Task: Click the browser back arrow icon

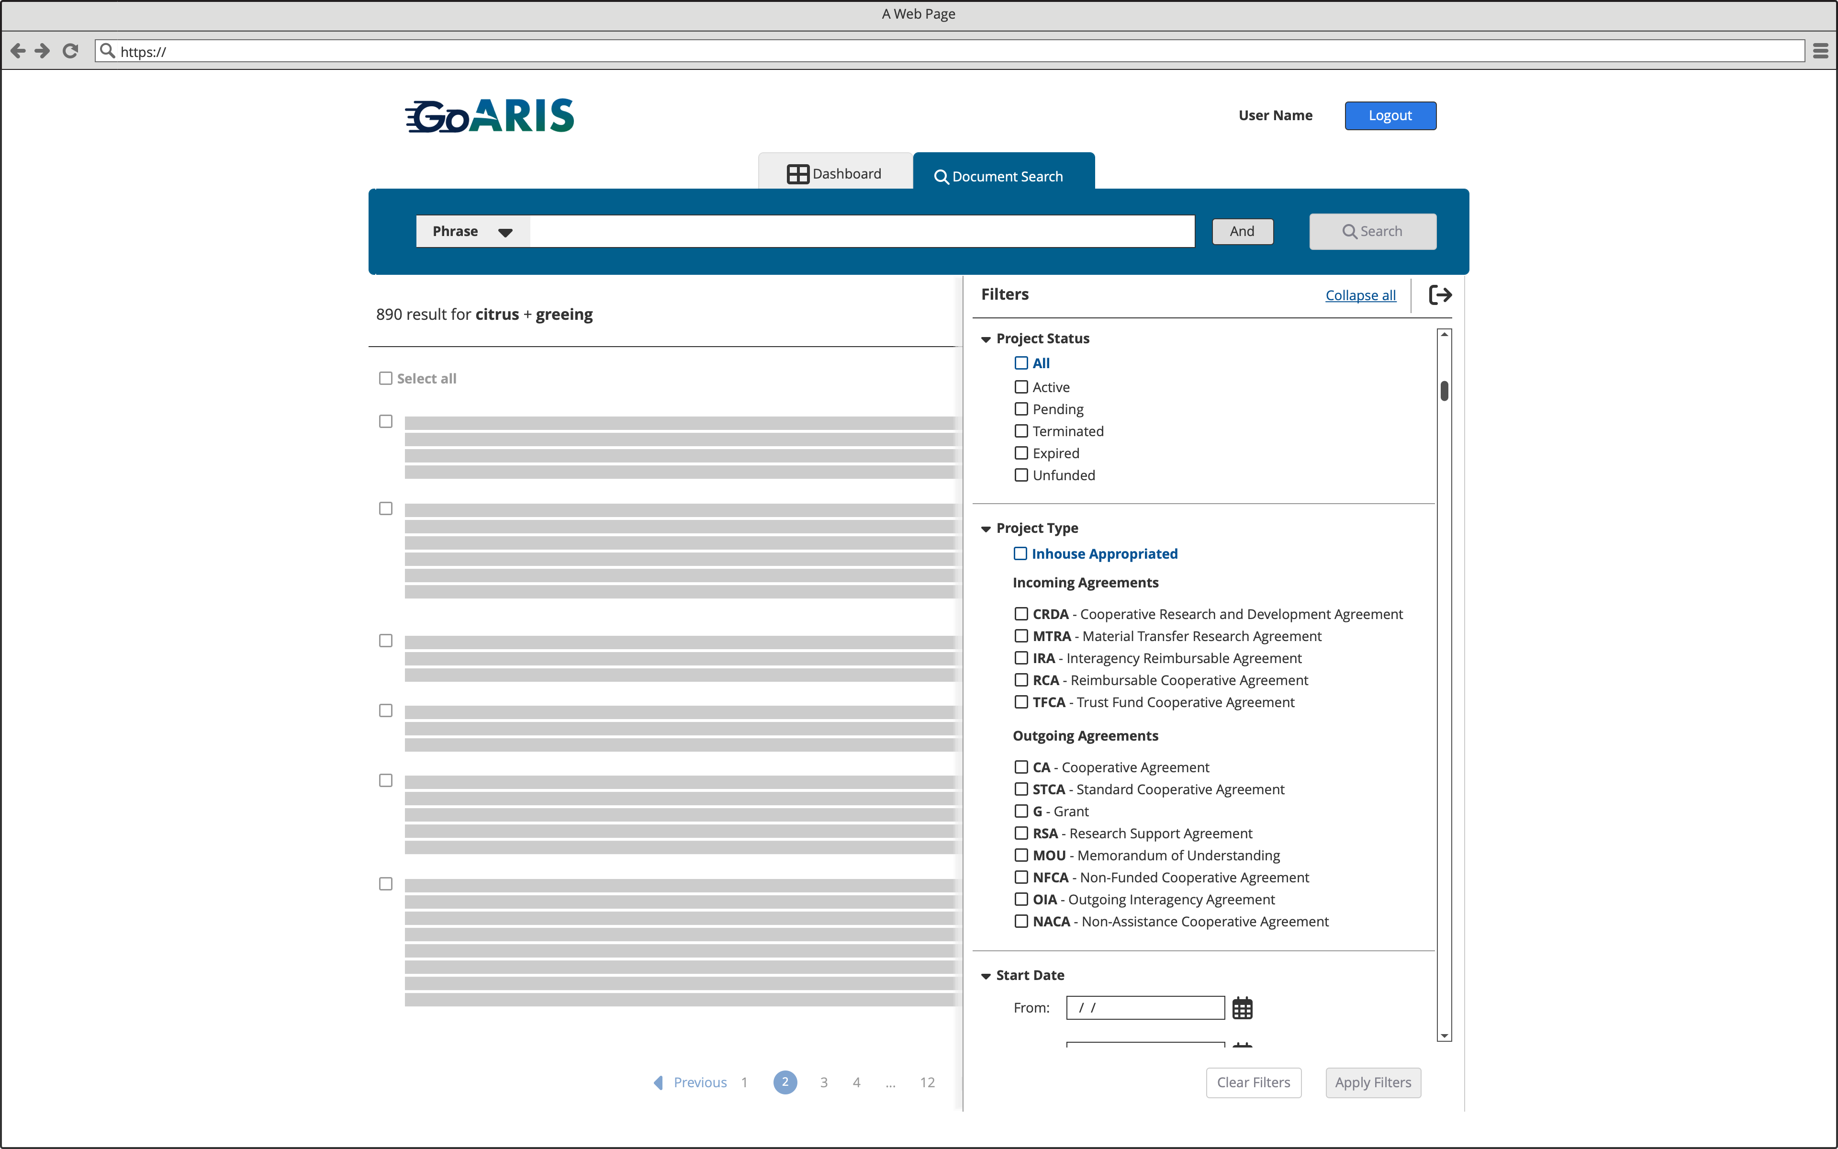Action: tap(17, 51)
